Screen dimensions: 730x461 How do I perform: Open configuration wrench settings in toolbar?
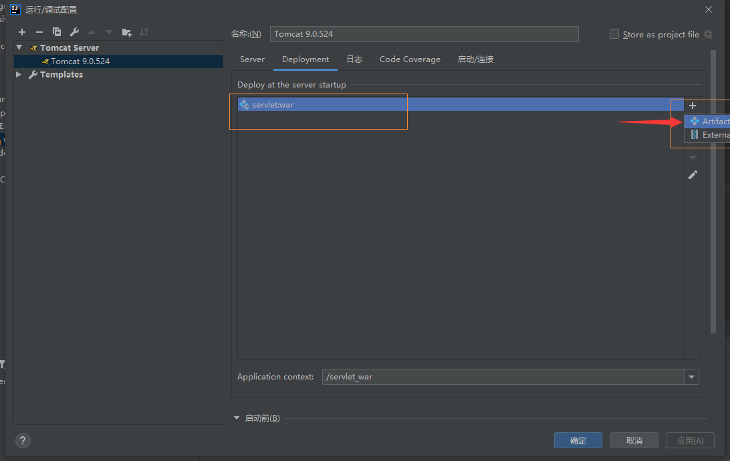tap(74, 32)
